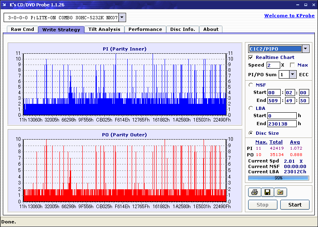Click the LBA End value field
This screenshot has width=318, height=227.
click(x=282, y=124)
